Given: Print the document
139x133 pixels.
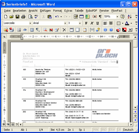Looking at the screenshot, I should point(23,16).
